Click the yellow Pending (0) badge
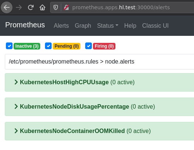194x150 pixels. tap(66, 46)
